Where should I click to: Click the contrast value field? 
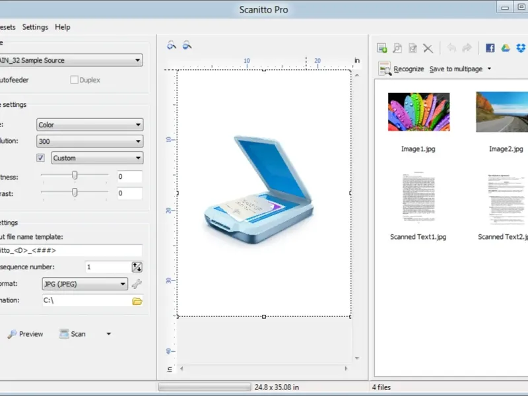tap(129, 193)
